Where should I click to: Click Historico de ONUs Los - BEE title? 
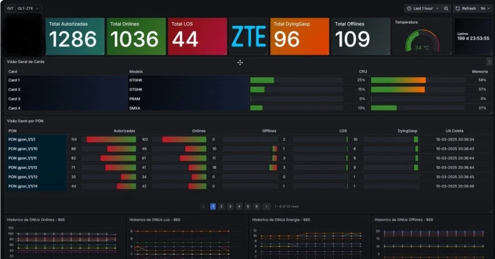pos(155,220)
